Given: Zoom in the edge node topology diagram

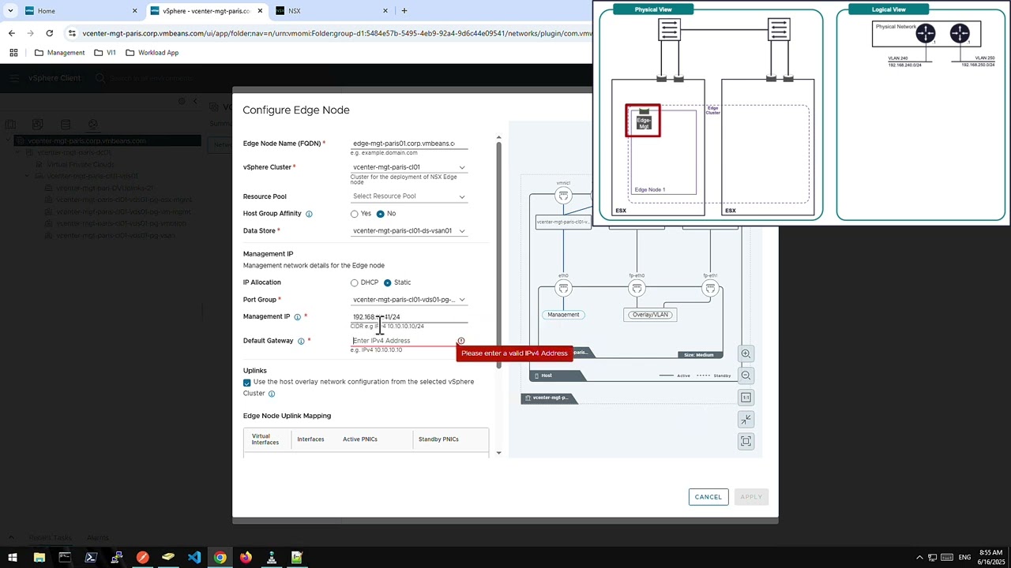Looking at the screenshot, I should (x=746, y=353).
